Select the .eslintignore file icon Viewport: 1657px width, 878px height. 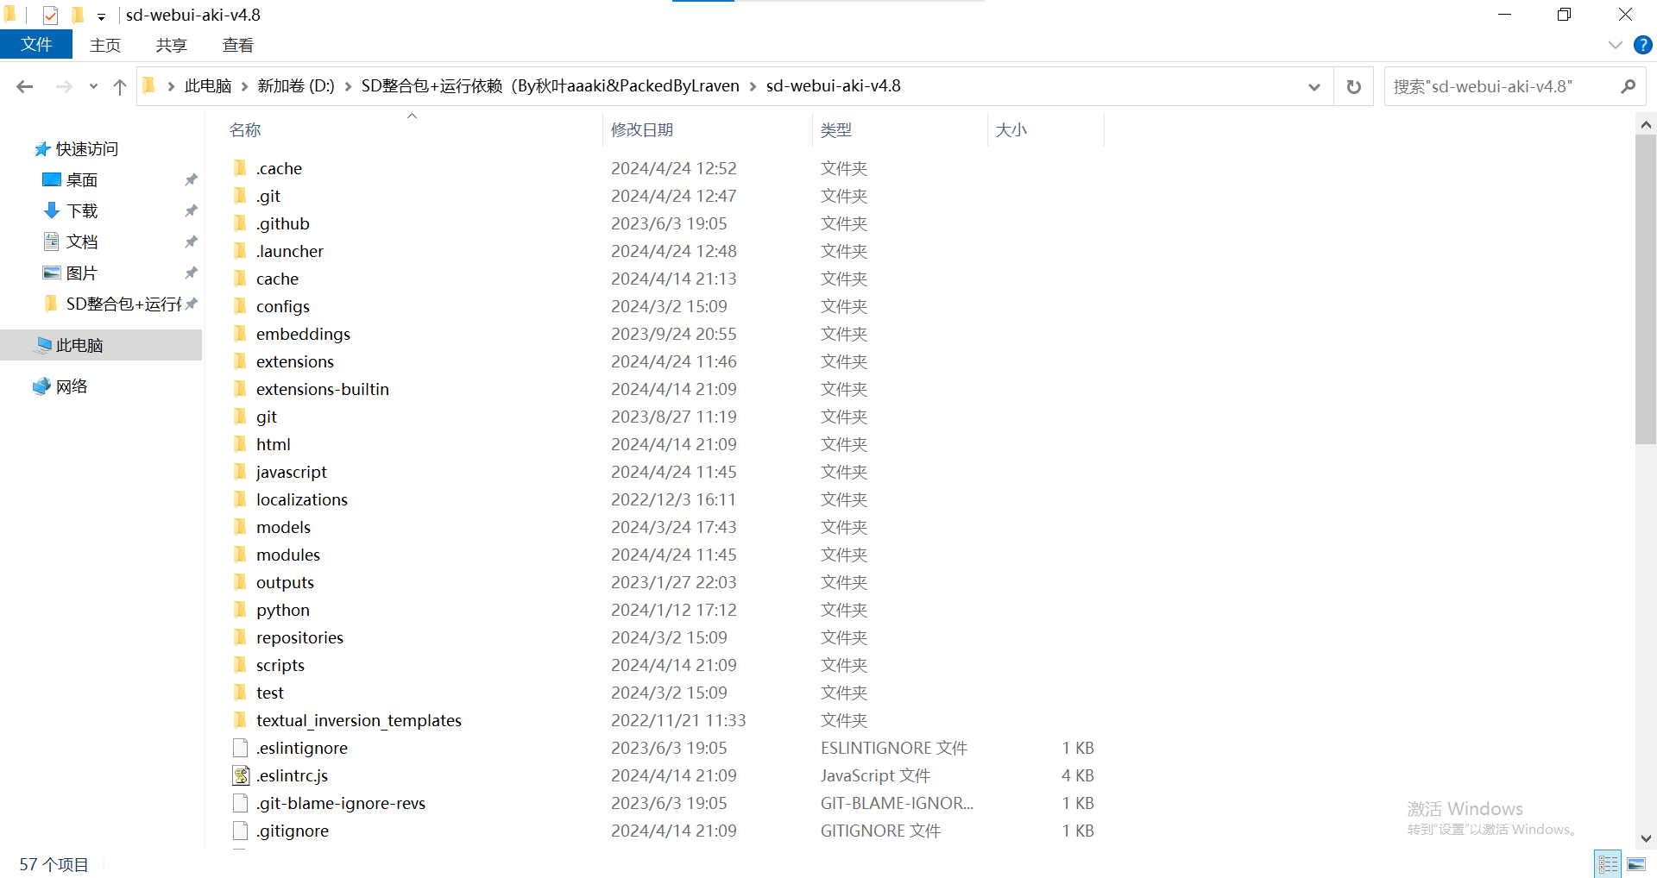[241, 748]
